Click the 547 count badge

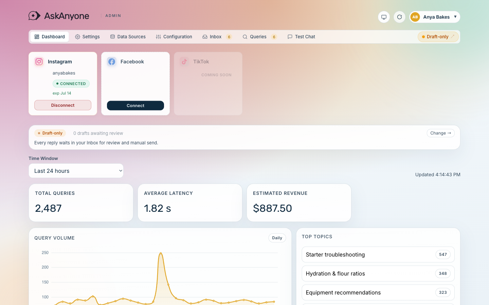point(443,255)
